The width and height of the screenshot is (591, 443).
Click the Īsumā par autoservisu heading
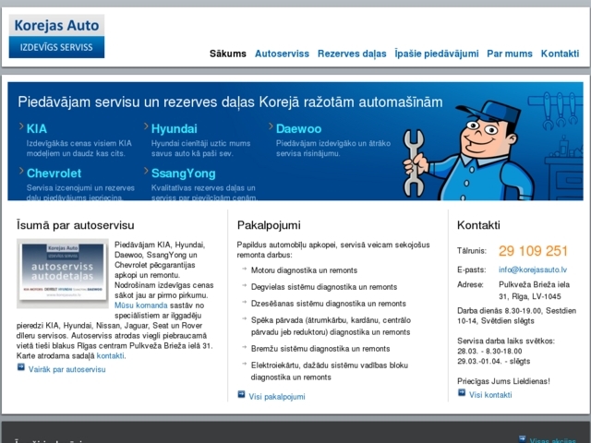[x=76, y=225]
